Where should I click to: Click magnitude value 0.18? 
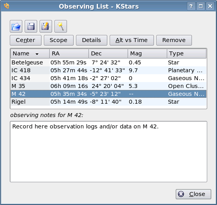click(135, 102)
